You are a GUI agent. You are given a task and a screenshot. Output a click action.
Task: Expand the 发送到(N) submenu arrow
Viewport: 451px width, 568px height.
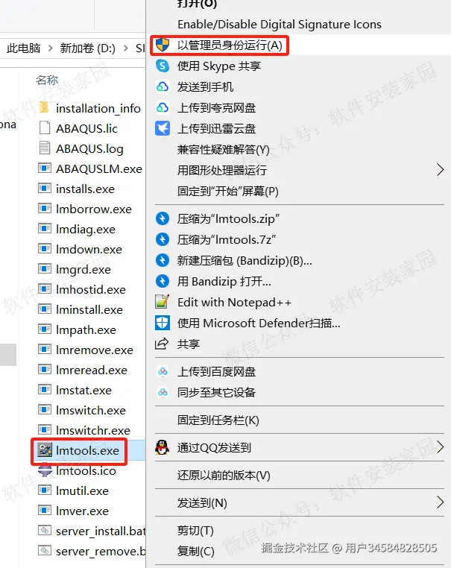pos(440,502)
